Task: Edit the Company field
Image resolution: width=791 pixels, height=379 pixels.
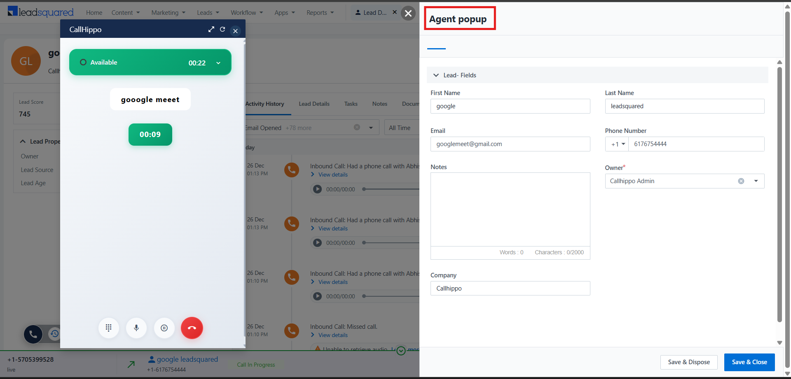Action: click(x=510, y=288)
